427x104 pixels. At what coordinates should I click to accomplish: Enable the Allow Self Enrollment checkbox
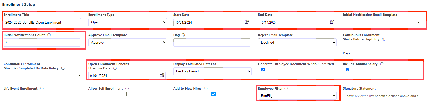tap(129, 94)
